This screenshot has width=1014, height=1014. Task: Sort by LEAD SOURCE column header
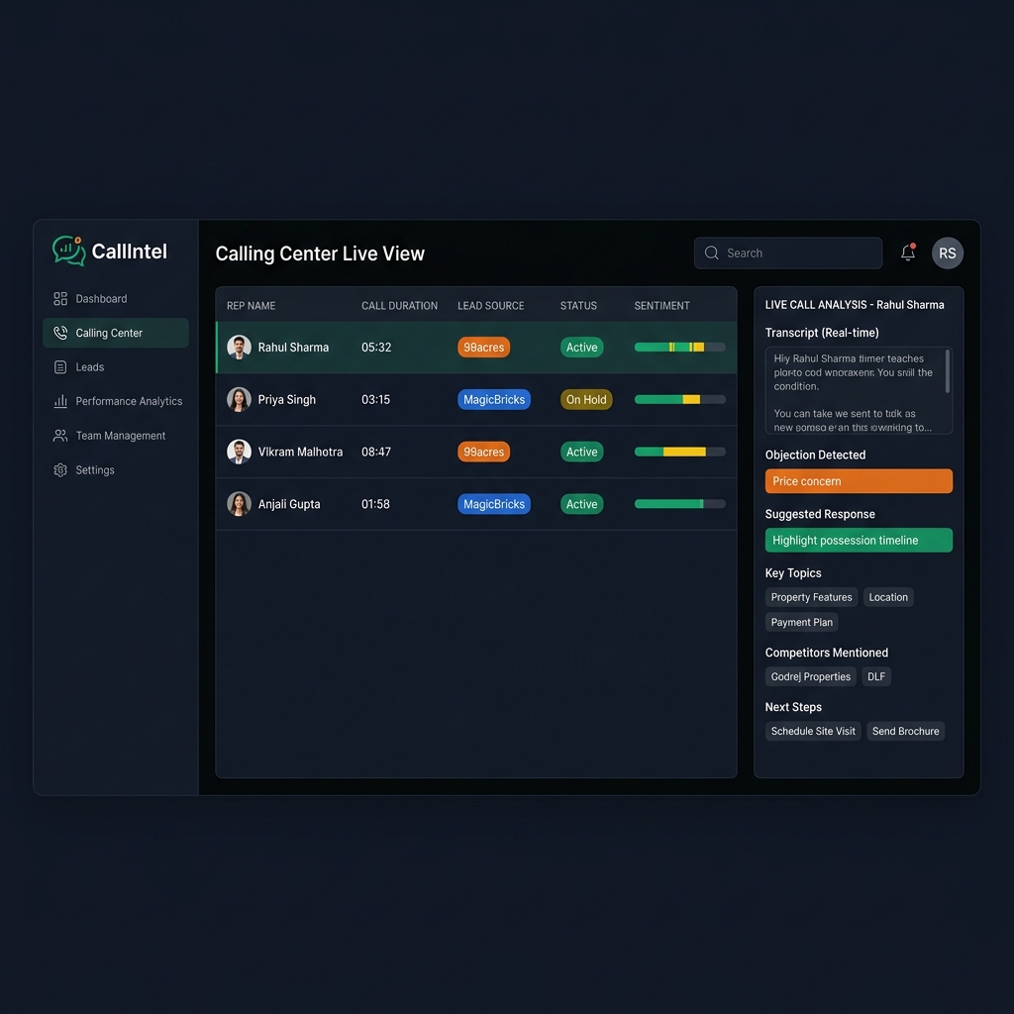coord(491,305)
